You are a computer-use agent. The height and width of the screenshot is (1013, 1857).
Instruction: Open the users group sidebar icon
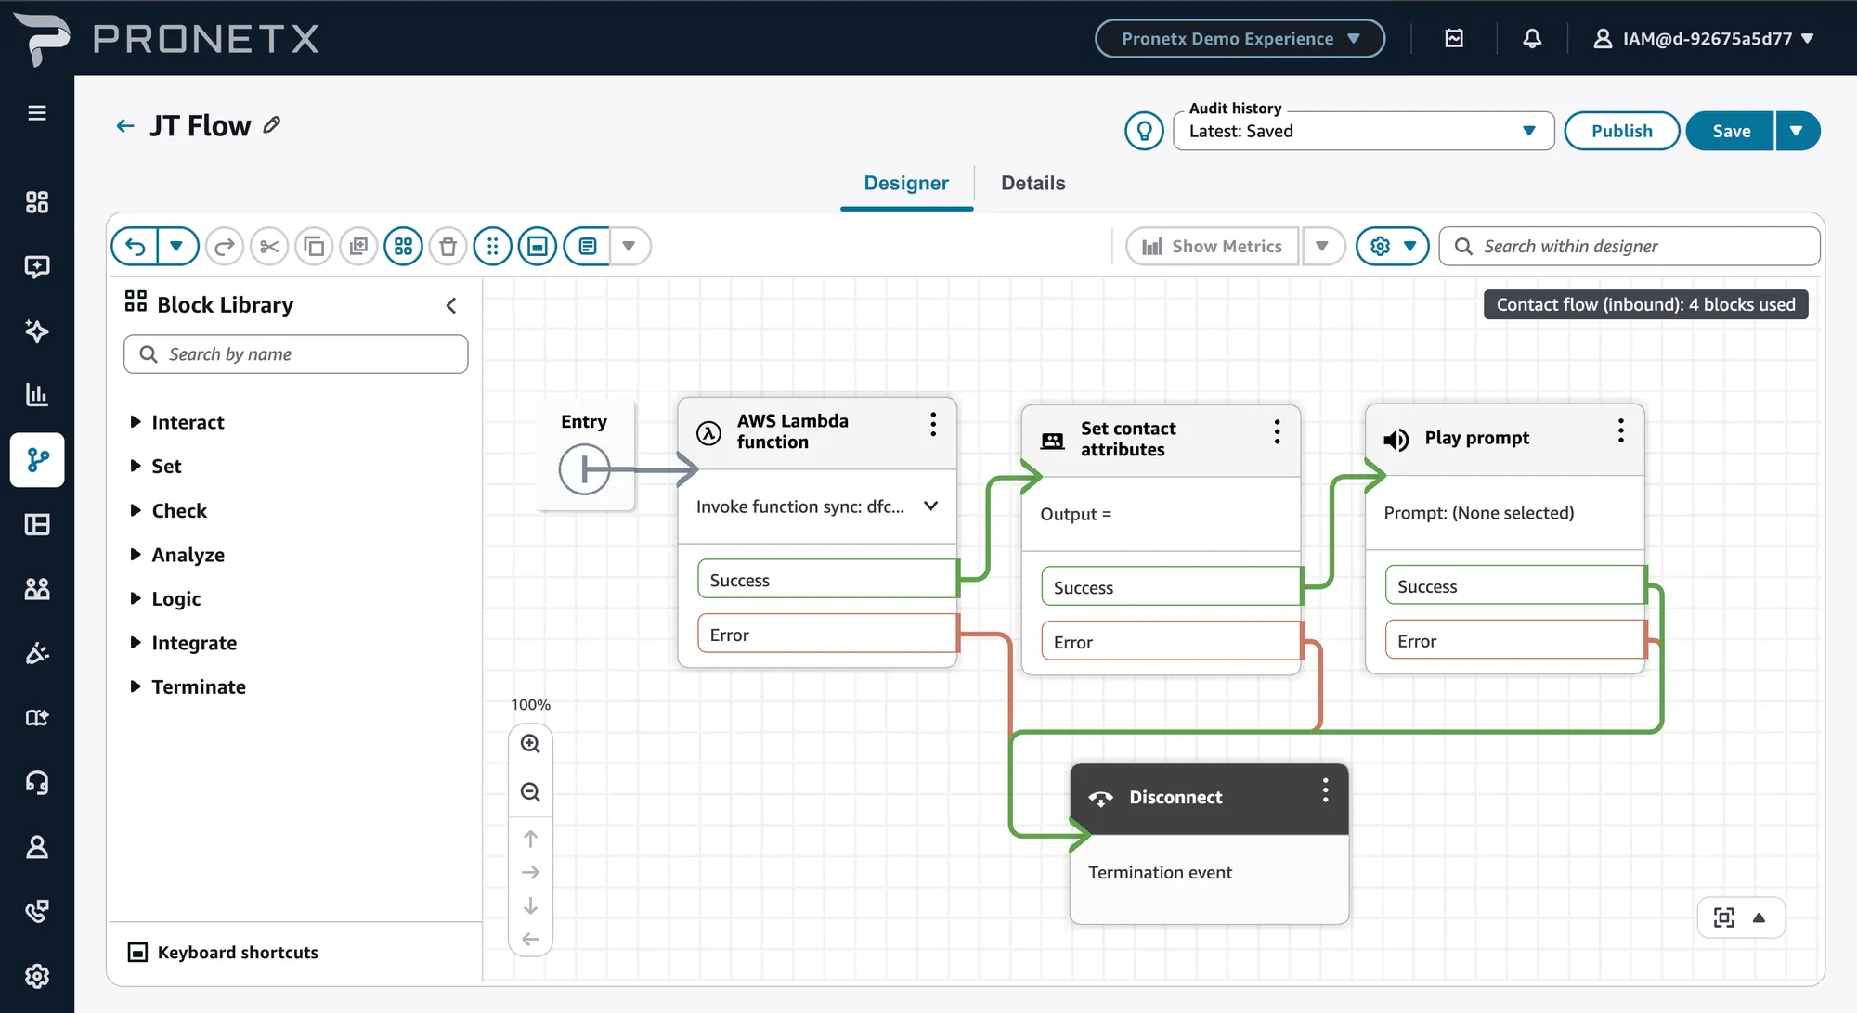37,589
